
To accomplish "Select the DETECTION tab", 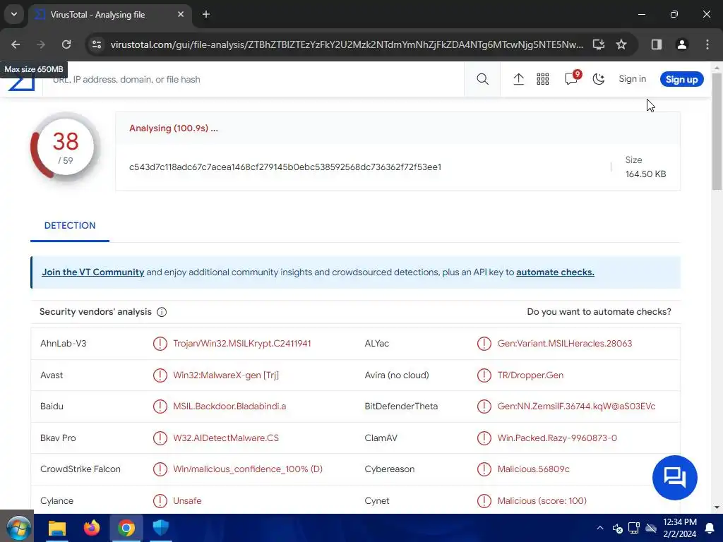I will tap(70, 225).
